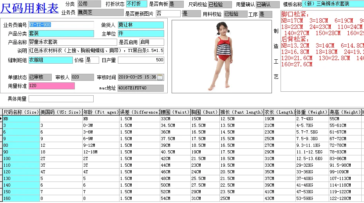Select the size cell 100
This screenshot has height=203, width=364.
tap(21, 158)
